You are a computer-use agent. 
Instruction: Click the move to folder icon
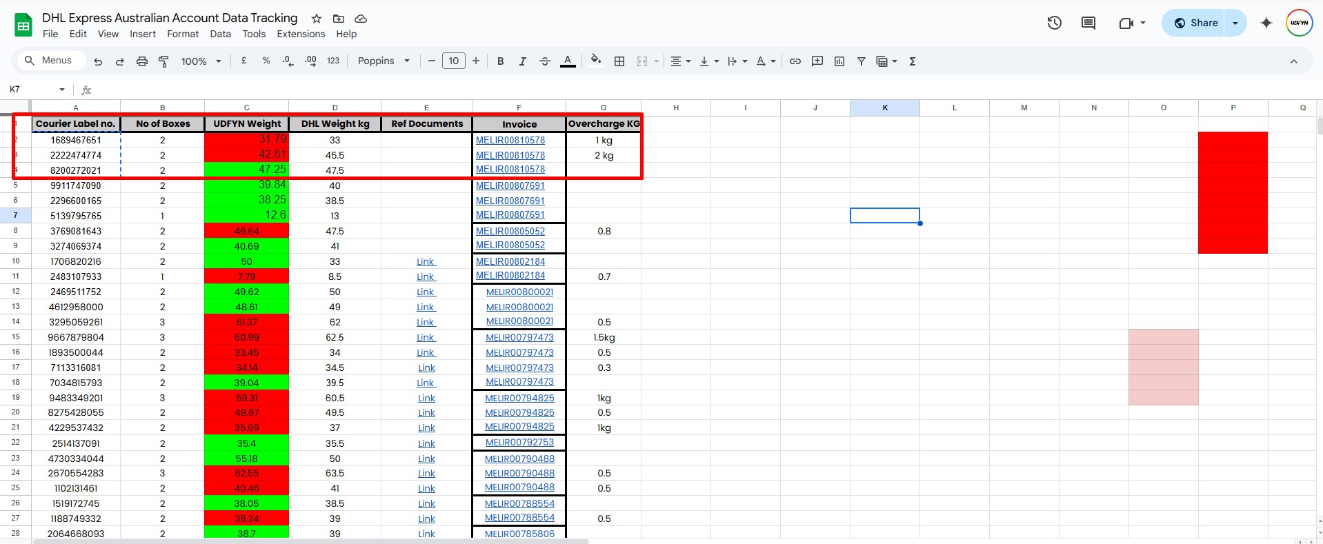coord(339,19)
